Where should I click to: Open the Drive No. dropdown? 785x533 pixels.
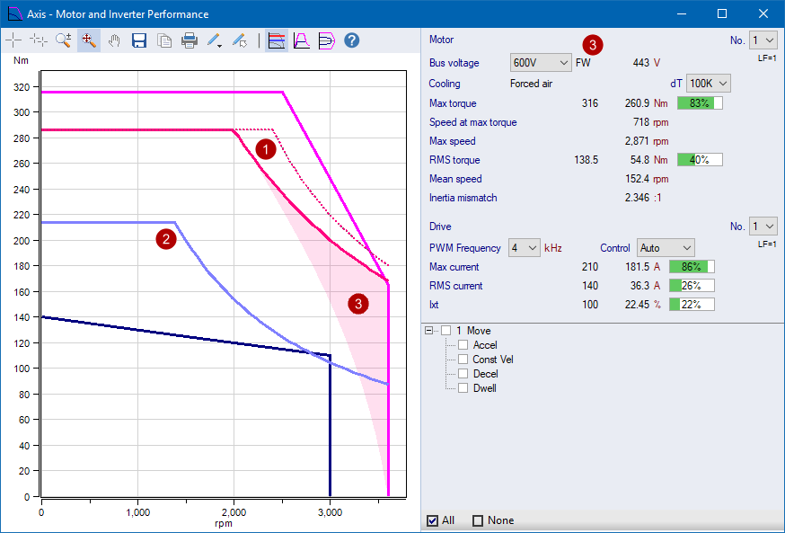point(763,227)
